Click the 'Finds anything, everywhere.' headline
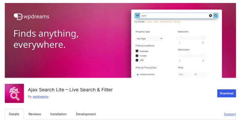The height and width of the screenshot is (126, 241). pyautogui.click(x=46, y=39)
